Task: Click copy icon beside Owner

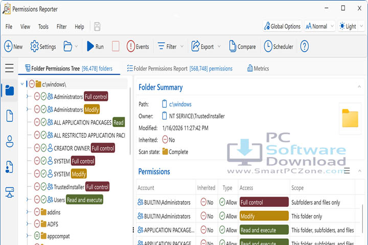Action: pyautogui.click(x=165, y=116)
